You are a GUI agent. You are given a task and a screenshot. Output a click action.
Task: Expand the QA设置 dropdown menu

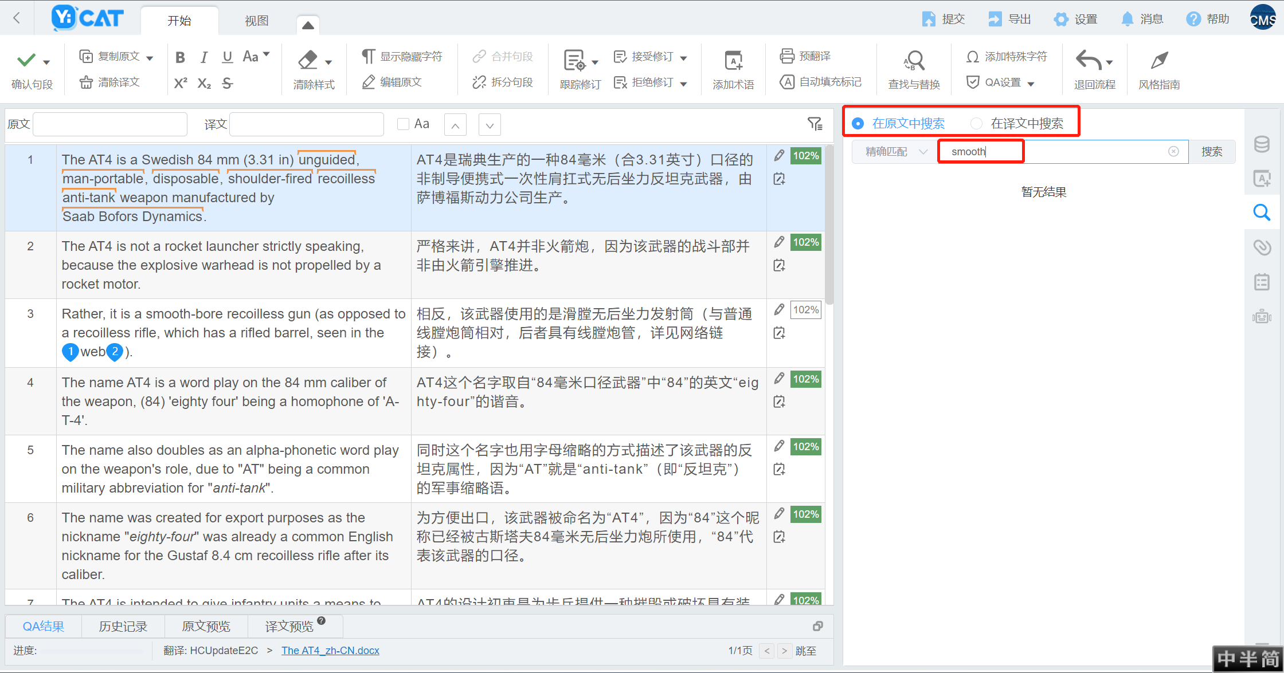click(x=1031, y=84)
